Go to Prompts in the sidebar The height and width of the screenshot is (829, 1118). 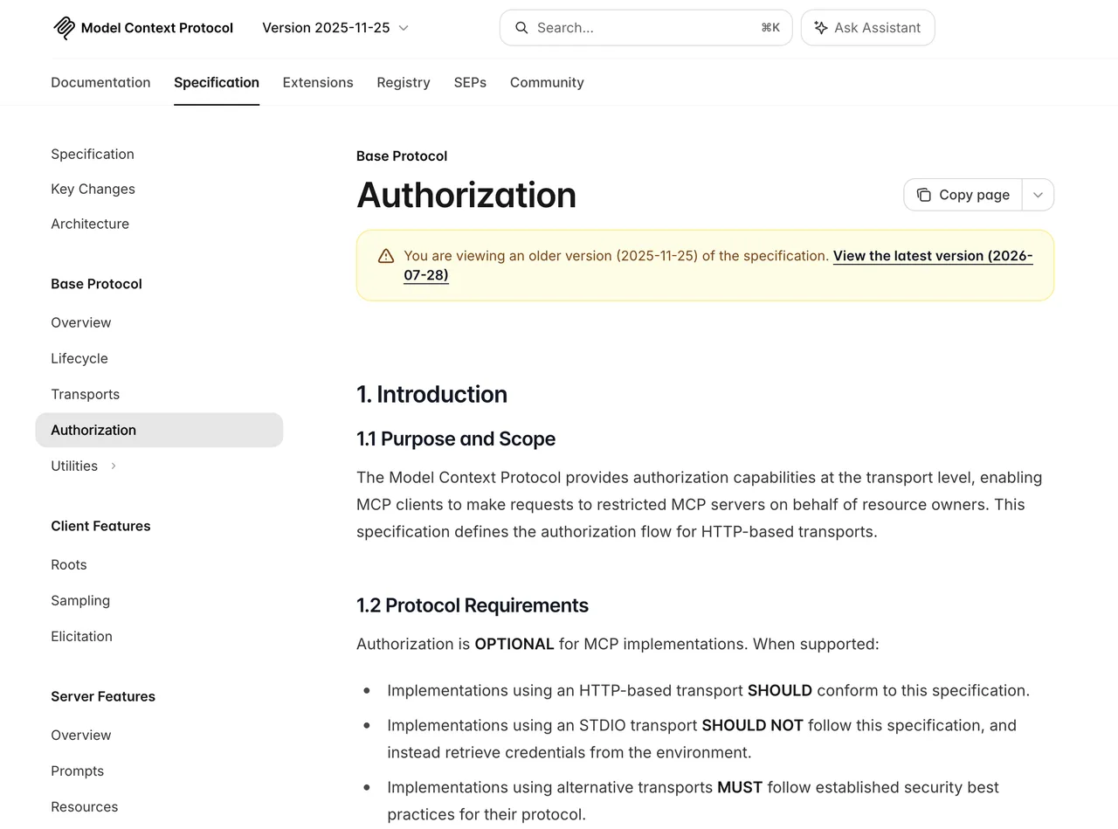(x=78, y=771)
